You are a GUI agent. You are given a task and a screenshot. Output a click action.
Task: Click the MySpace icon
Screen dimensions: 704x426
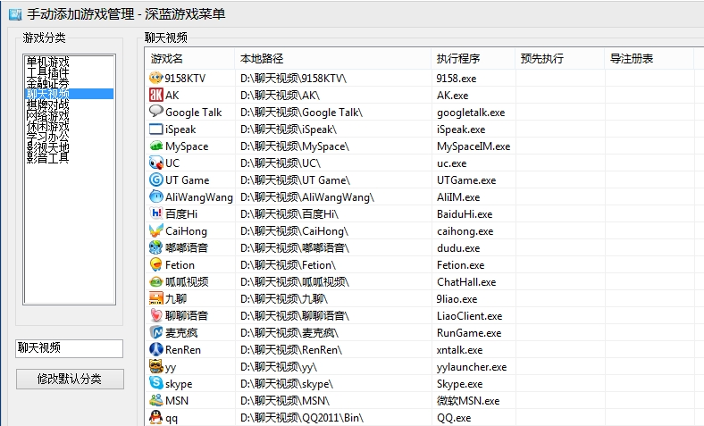coord(155,146)
